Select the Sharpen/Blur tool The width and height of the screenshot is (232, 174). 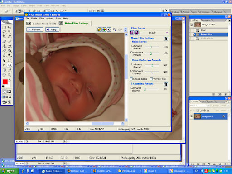click(4, 55)
